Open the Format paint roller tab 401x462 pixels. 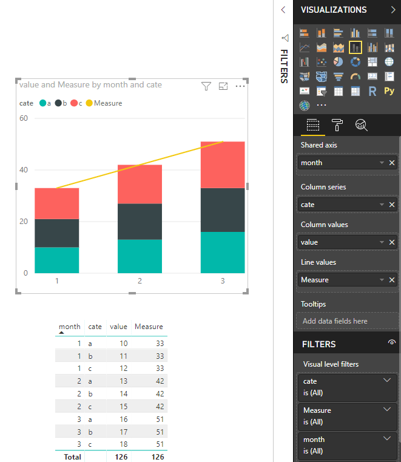tap(337, 125)
